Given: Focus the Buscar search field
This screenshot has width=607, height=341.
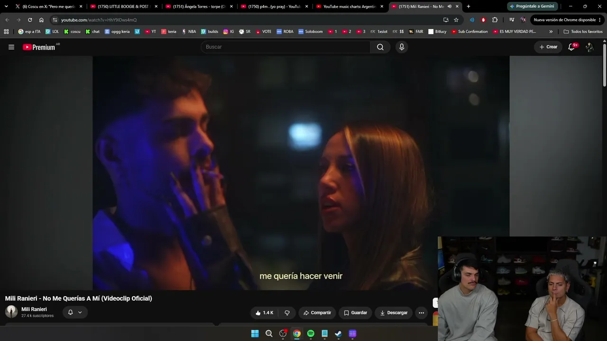Looking at the screenshot, I should (286, 47).
